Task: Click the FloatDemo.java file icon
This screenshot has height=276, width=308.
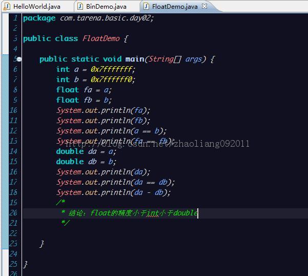Action: click(146, 6)
